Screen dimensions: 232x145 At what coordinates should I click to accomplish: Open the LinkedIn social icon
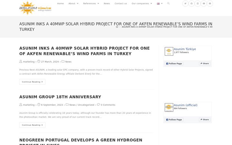(198, 4)
